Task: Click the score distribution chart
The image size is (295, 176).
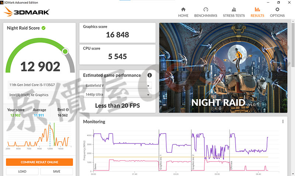Action: click(x=39, y=136)
